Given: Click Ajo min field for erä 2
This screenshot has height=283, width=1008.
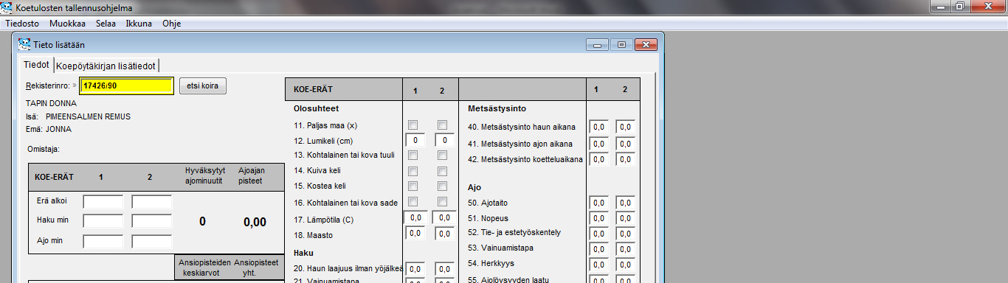Looking at the screenshot, I should 152,242.
